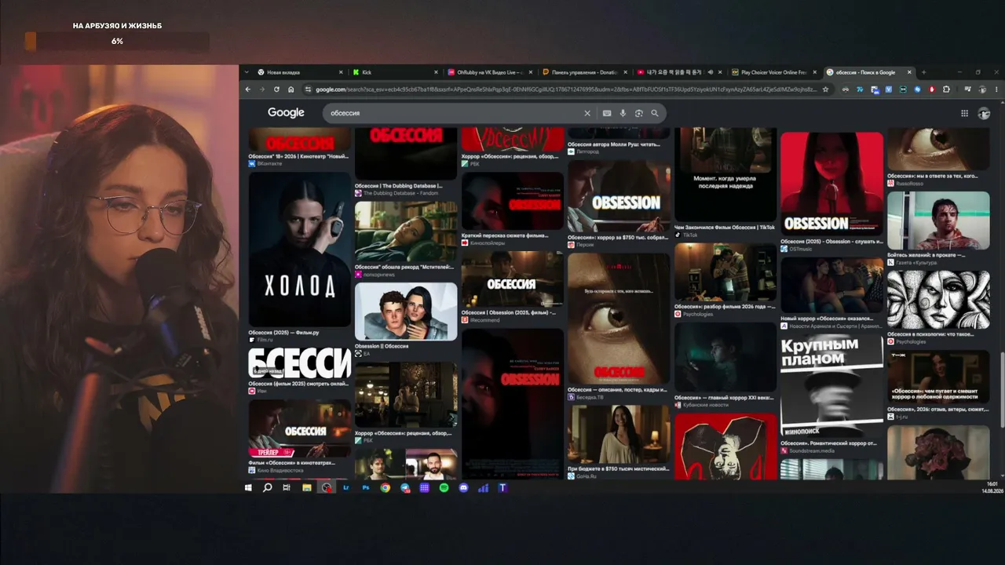
Task: Click the address bar URL
Action: click(x=565, y=89)
